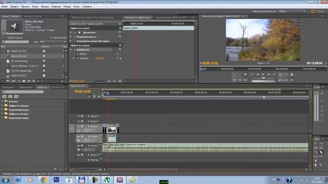328x184 pixels.
Task: Expand the Presets folder in Effects panel
Action: click(2, 101)
